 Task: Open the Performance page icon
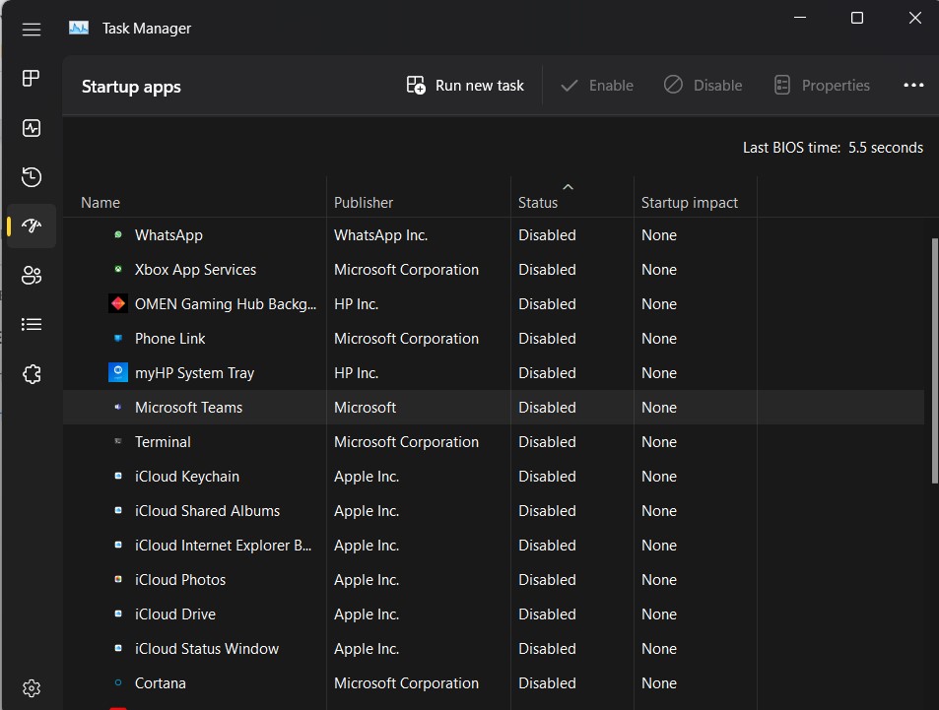[x=31, y=128]
